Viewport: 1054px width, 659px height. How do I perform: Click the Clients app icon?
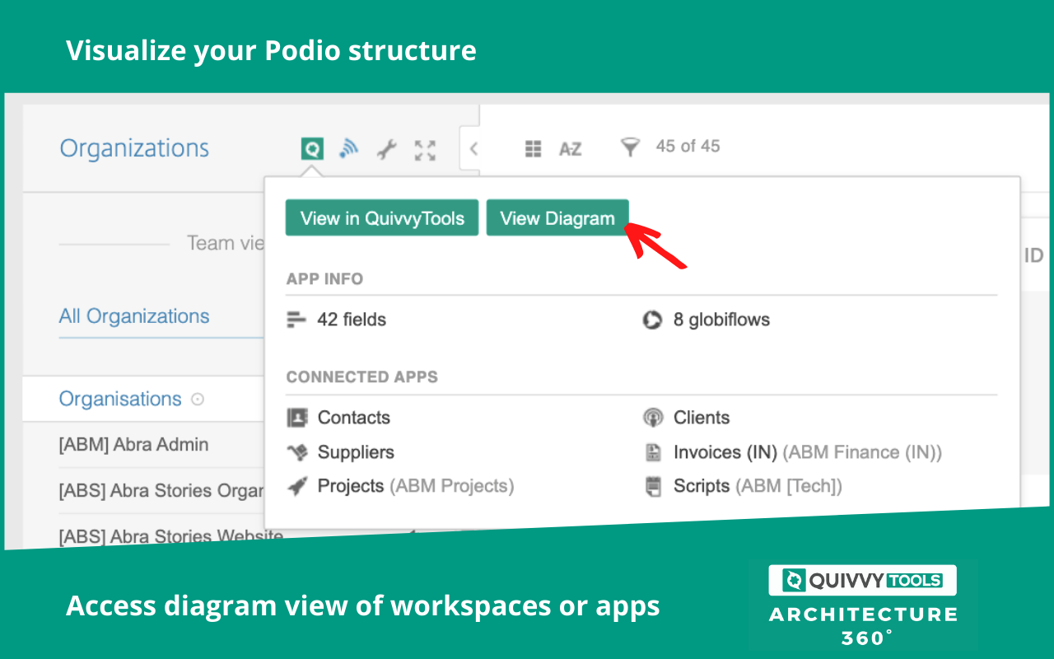(653, 418)
